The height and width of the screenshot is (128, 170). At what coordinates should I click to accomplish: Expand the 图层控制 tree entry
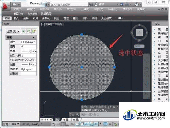click(x=154, y=72)
